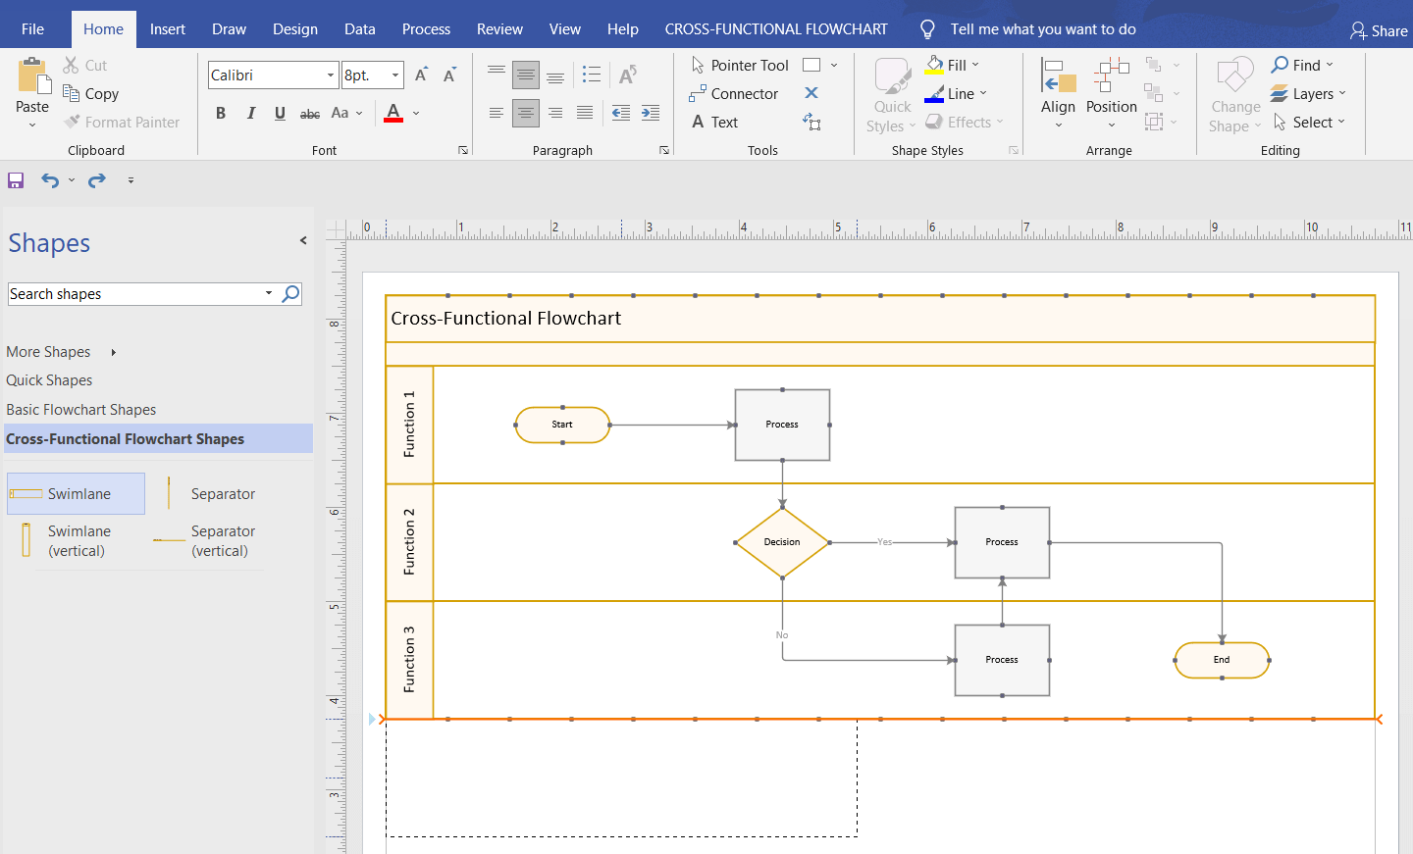
Task: Click the Share button
Action: (1378, 30)
